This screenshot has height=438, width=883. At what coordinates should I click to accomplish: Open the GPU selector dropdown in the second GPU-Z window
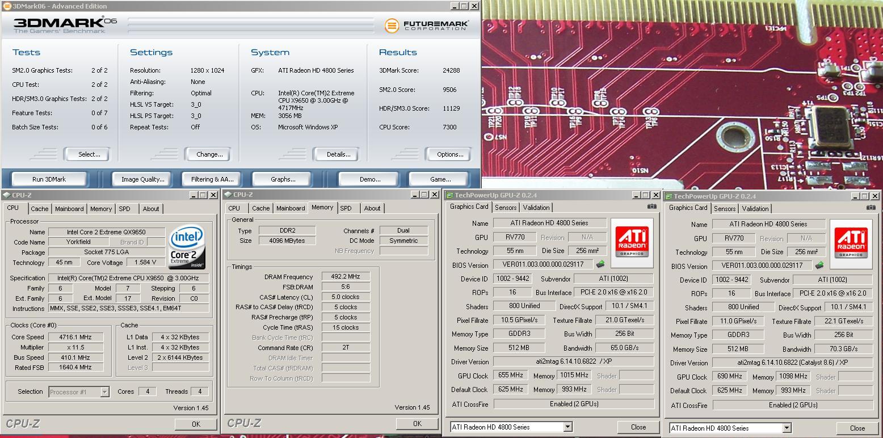click(787, 428)
